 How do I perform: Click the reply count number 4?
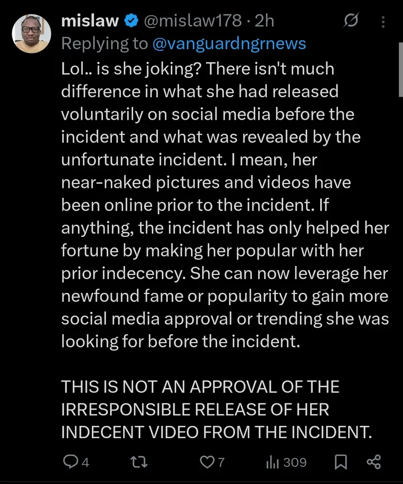tap(85, 462)
